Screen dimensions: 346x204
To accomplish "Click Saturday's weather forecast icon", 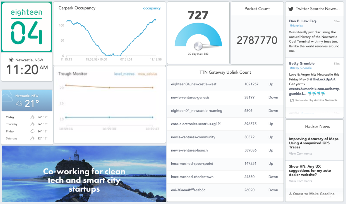I will pyautogui.click(x=32, y=138).
